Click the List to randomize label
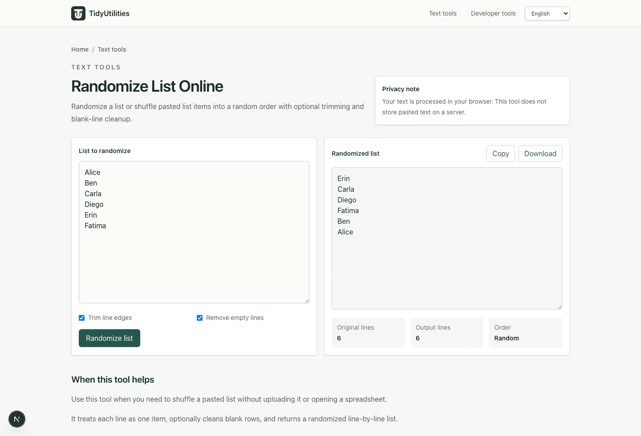 [x=105, y=151]
